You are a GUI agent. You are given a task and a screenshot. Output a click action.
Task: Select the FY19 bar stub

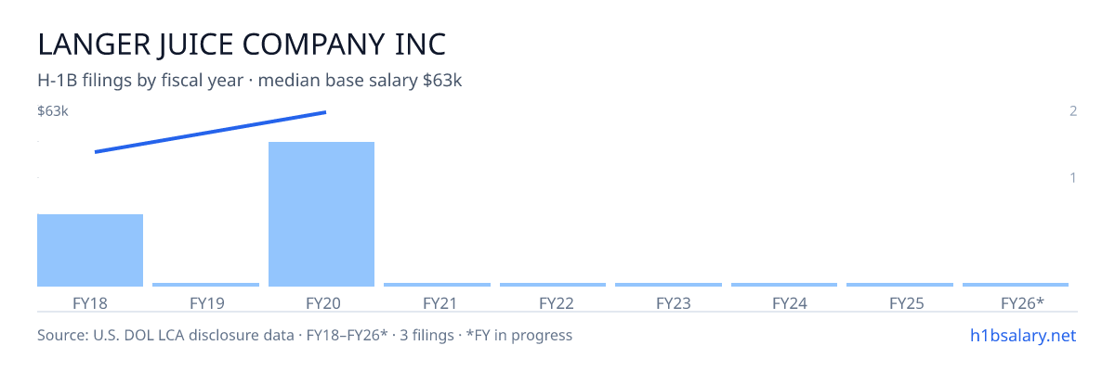205,285
